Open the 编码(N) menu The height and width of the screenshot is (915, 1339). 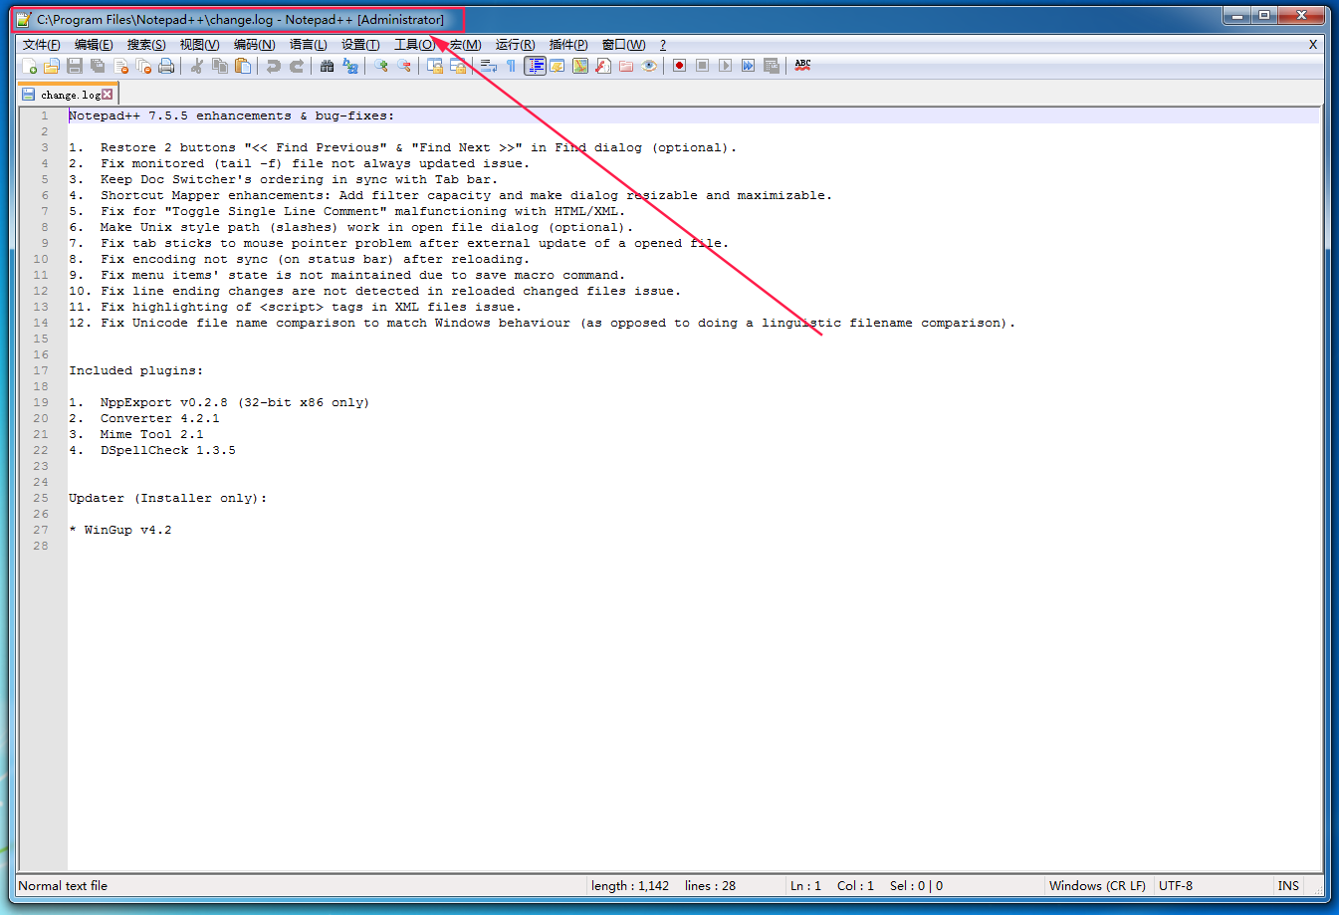click(254, 45)
